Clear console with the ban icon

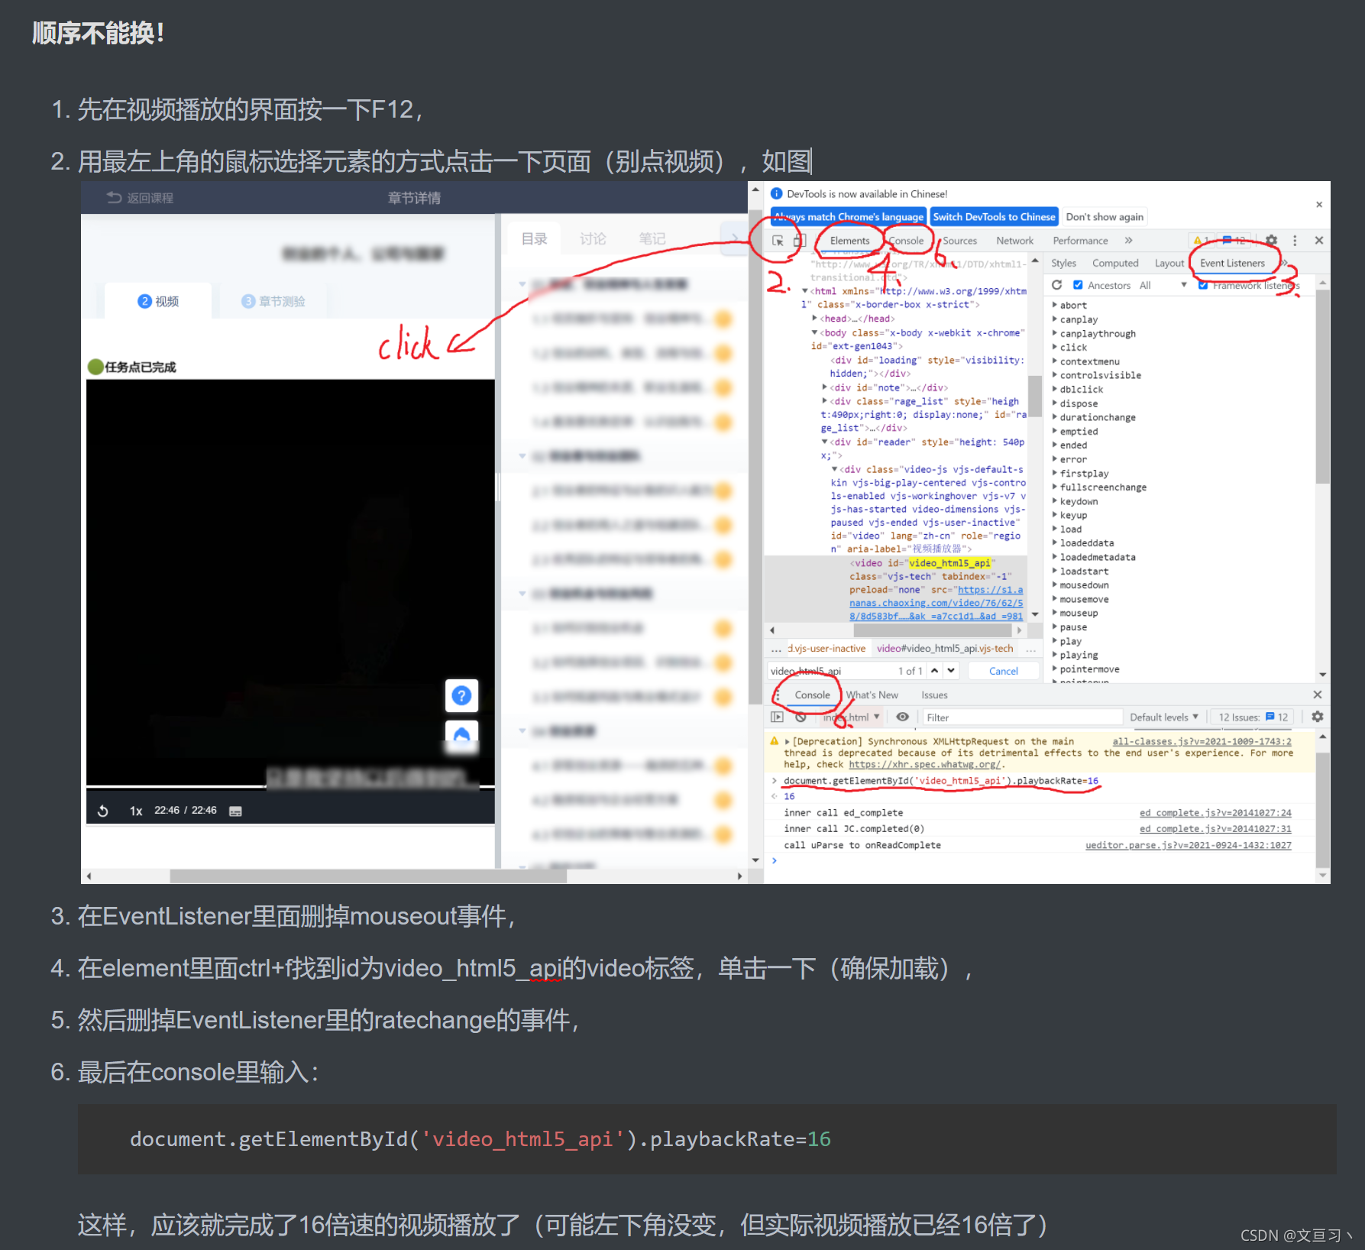click(801, 717)
